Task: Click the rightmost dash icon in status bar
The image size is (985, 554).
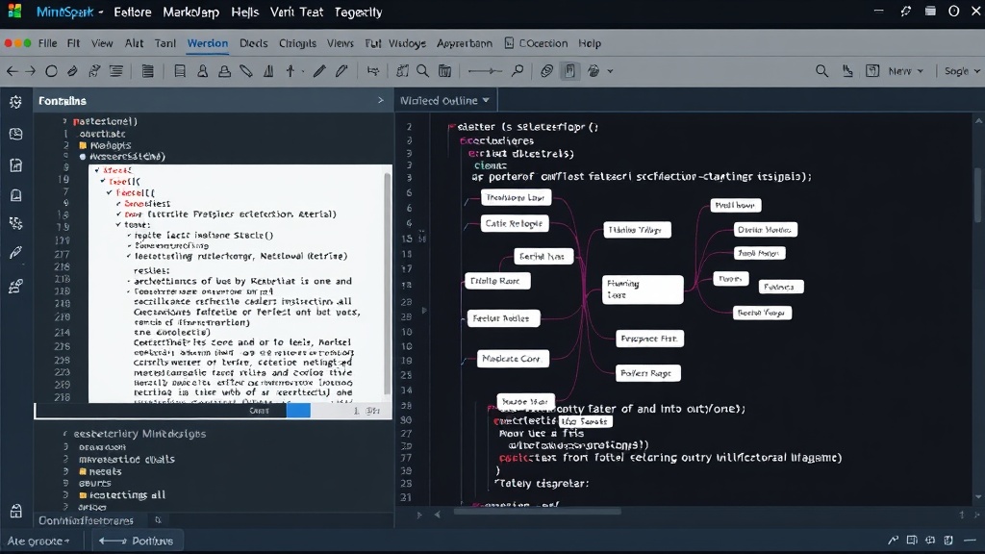Action: [970, 541]
